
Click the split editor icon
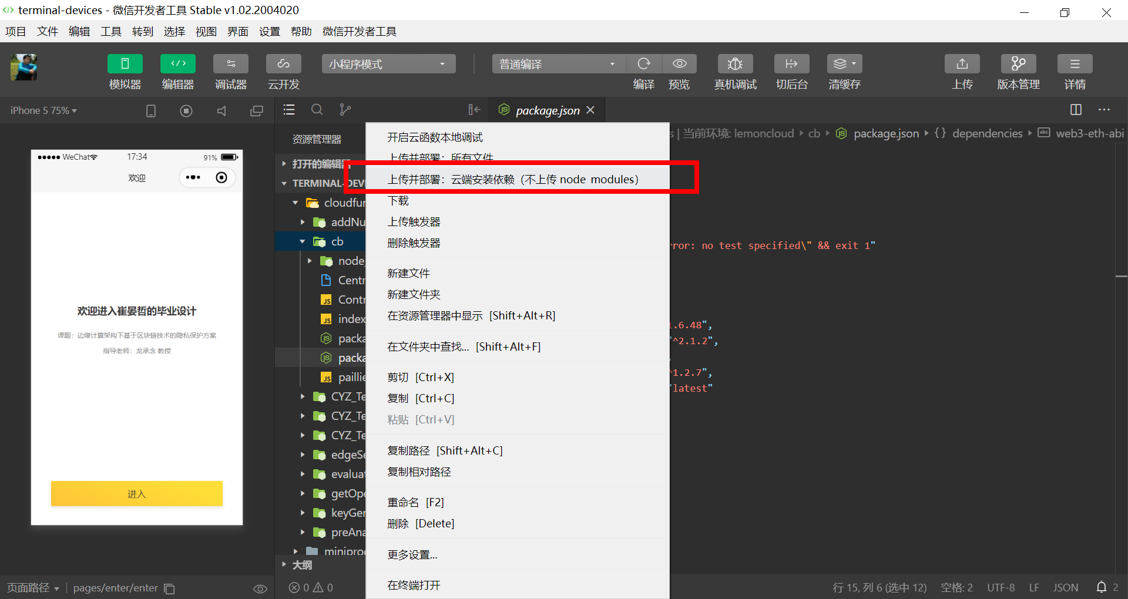[x=1076, y=110]
